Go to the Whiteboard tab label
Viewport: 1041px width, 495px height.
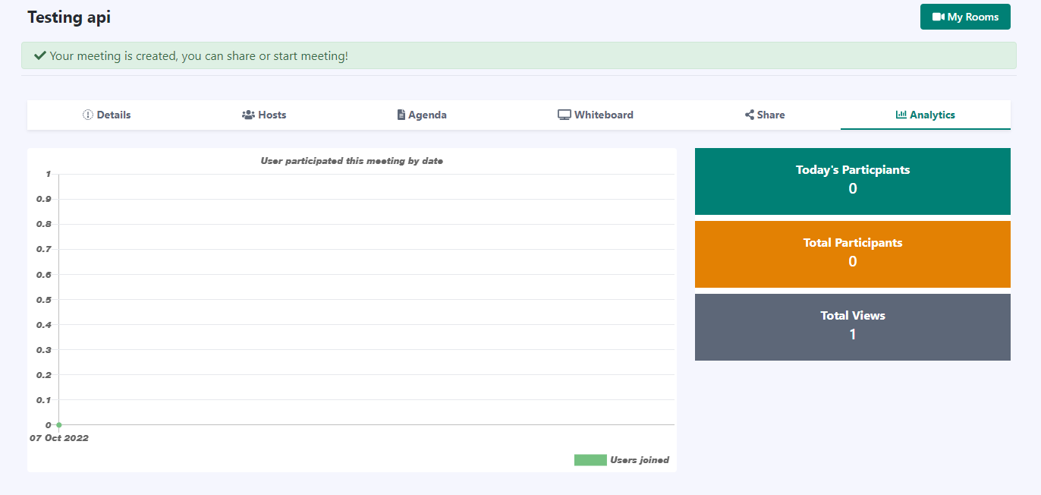coord(603,115)
